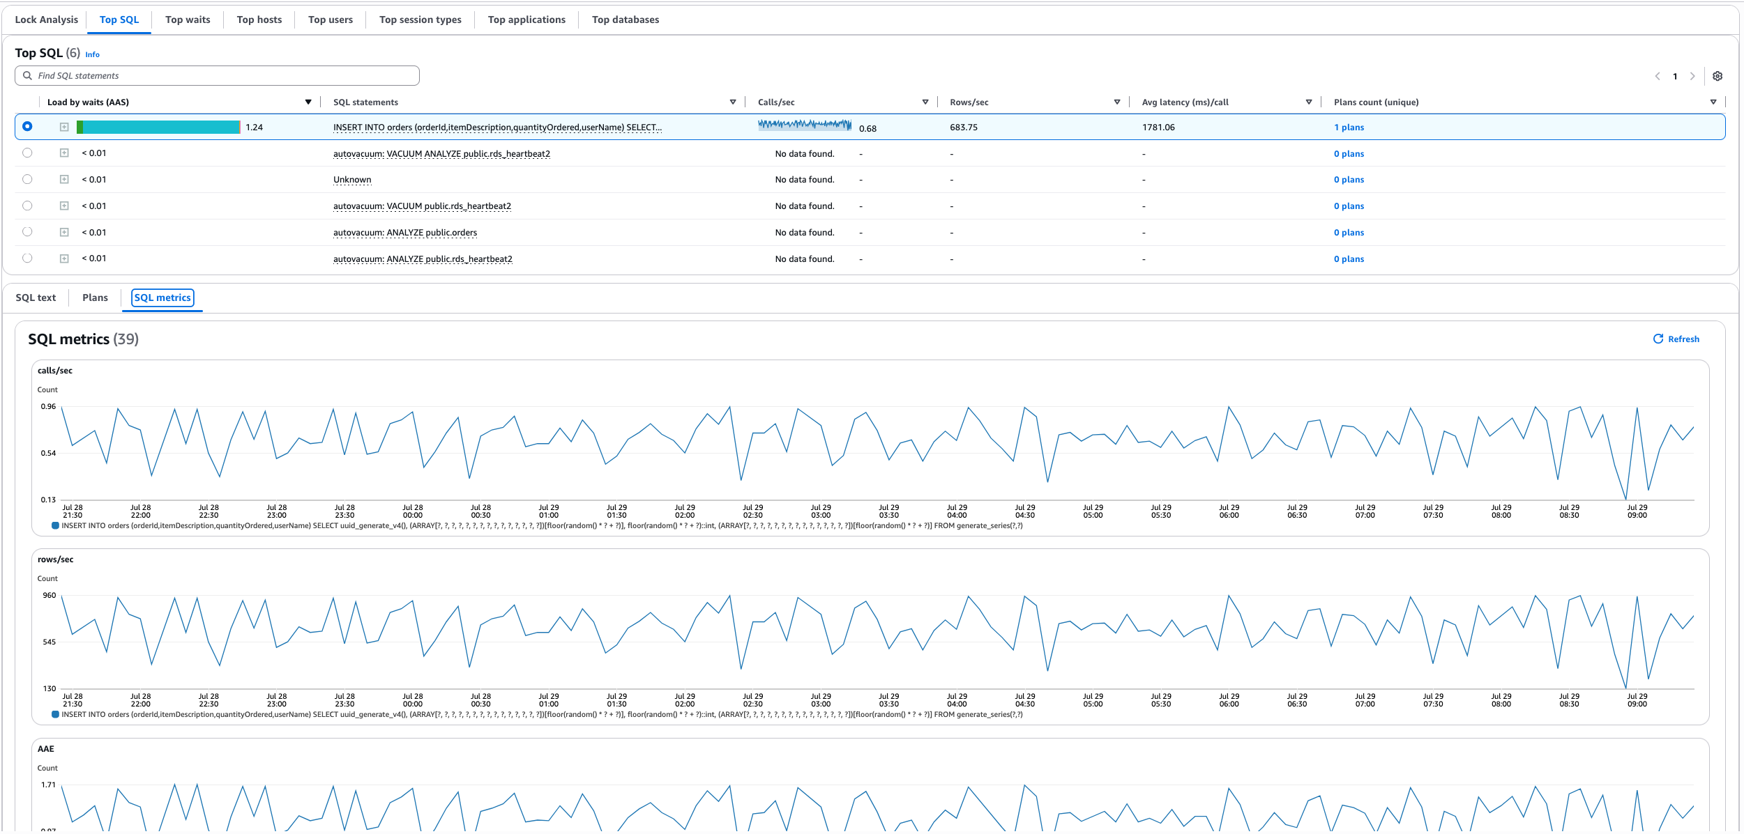Click the teal load bar showing 1.24 AAS
This screenshot has width=1744, height=834.
pos(159,128)
